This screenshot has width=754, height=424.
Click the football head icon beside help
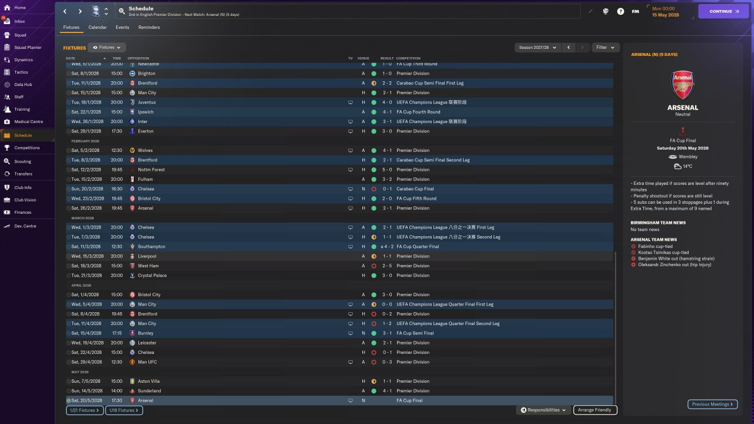pos(606,11)
